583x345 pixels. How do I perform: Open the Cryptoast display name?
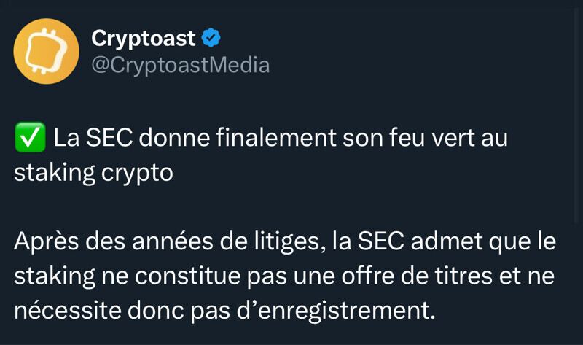pyautogui.click(x=143, y=38)
